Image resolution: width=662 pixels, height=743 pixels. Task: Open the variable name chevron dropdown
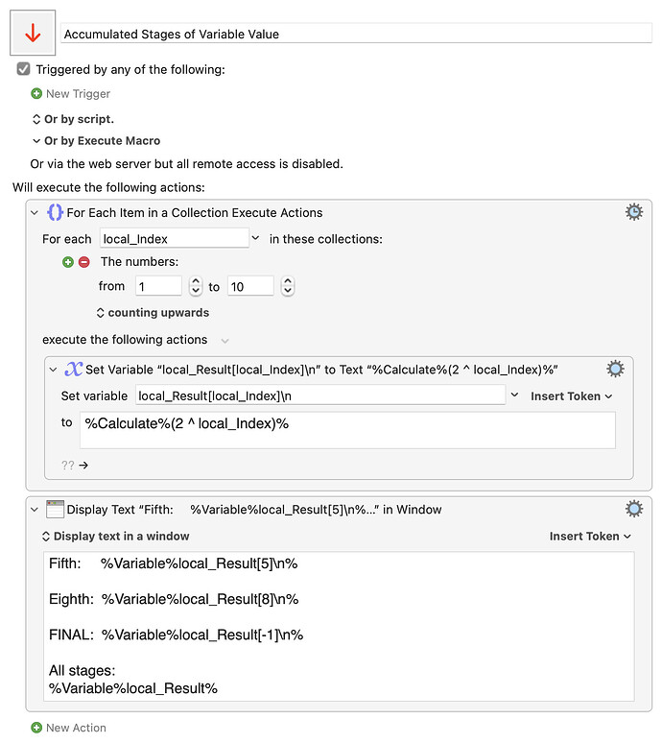click(515, 395)
